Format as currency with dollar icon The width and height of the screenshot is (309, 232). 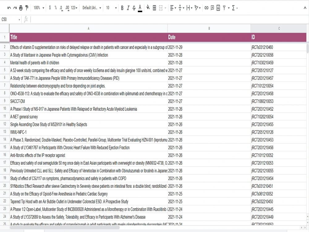pyautogui.click(x=50, y=8)
